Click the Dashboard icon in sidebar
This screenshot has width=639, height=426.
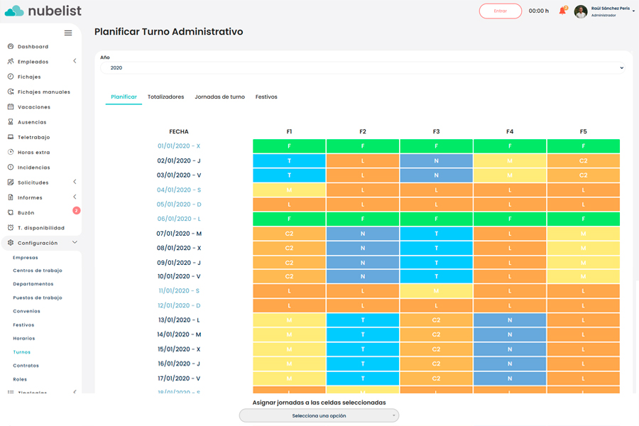pyautogui.click(x=11, y=47)
